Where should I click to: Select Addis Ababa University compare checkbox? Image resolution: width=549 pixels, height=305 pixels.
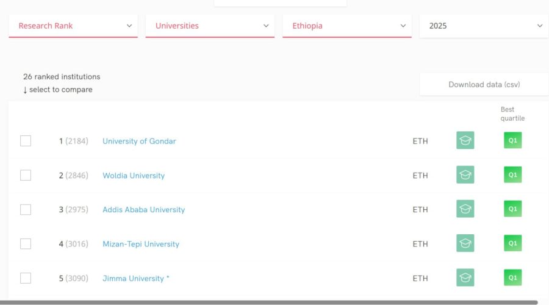26,209
